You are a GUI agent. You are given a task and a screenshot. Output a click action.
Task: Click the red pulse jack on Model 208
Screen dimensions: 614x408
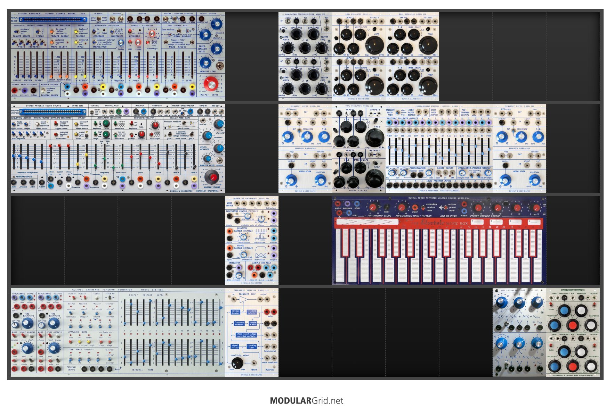click(14, 91)
